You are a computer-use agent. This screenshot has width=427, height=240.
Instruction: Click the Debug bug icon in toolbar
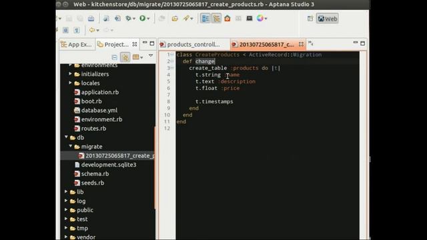coord(128,18)
